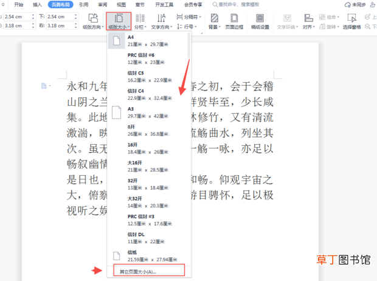The image size is (377, 281).
Task: Choose A3 29.7厘米 x 42厘米 size
Action: [x=147, y=113]
